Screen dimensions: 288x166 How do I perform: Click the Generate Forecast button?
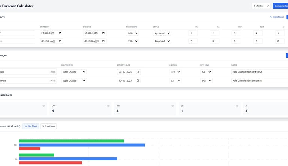click(x=280, y=6)
